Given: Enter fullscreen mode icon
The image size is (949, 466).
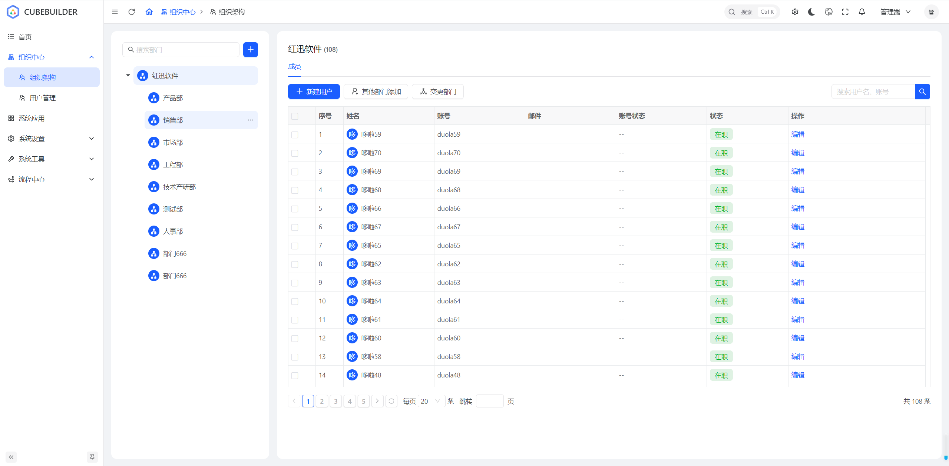Looking at the screenshot, I should [x=845, y=12].
